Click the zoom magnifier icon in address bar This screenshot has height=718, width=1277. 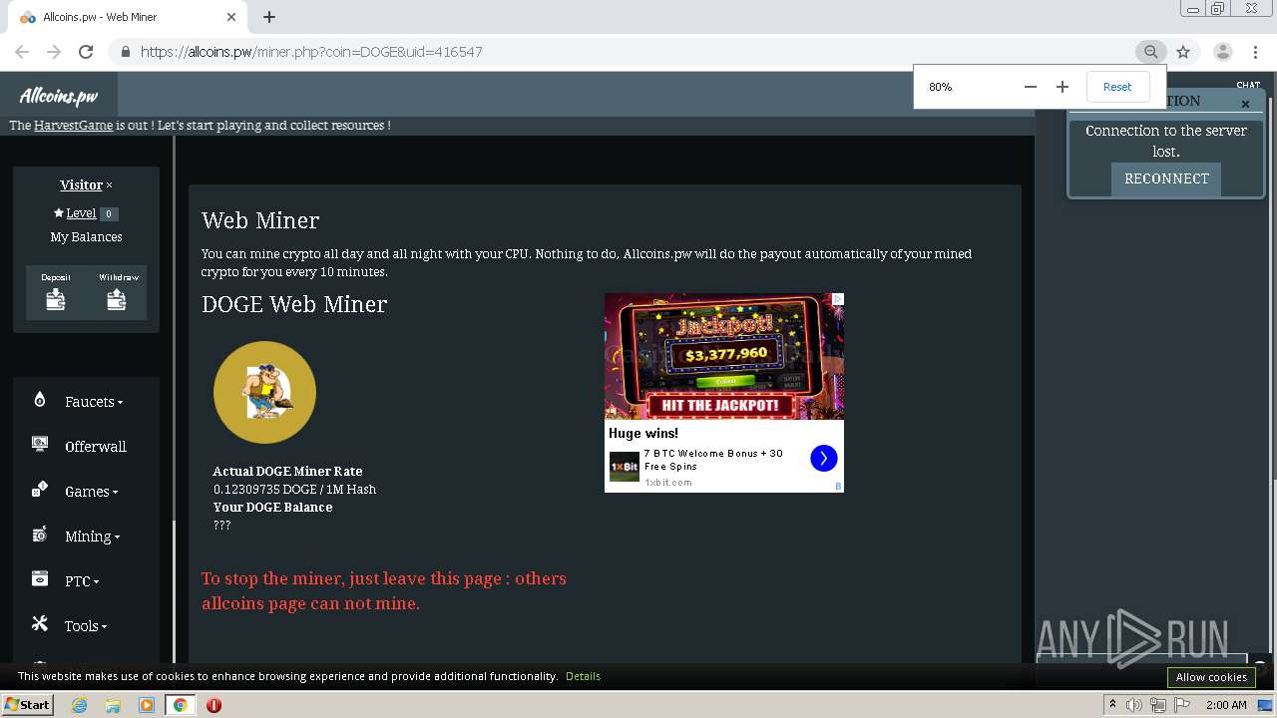tap(1150, 52)
